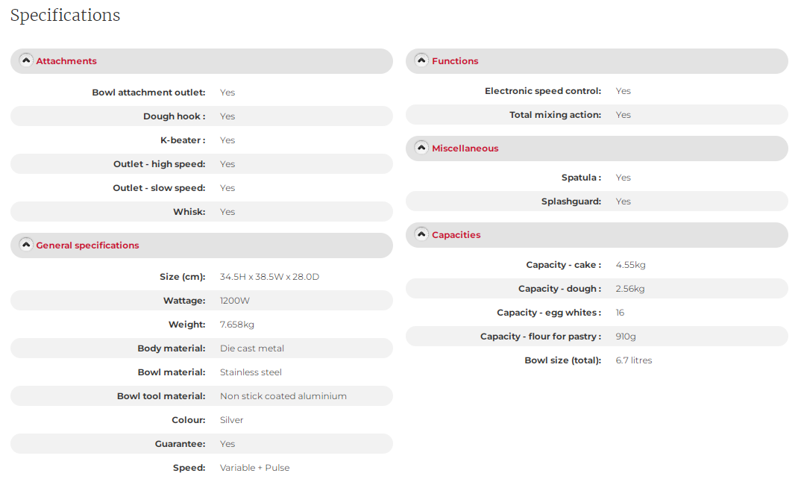Click the Splashguard row label
Screen dimensions: 801x485
(571, 201)
